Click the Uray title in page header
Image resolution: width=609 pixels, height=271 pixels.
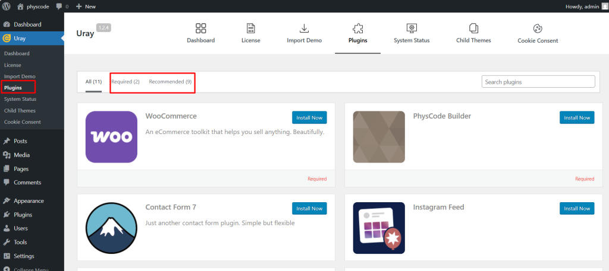point(85,33)
